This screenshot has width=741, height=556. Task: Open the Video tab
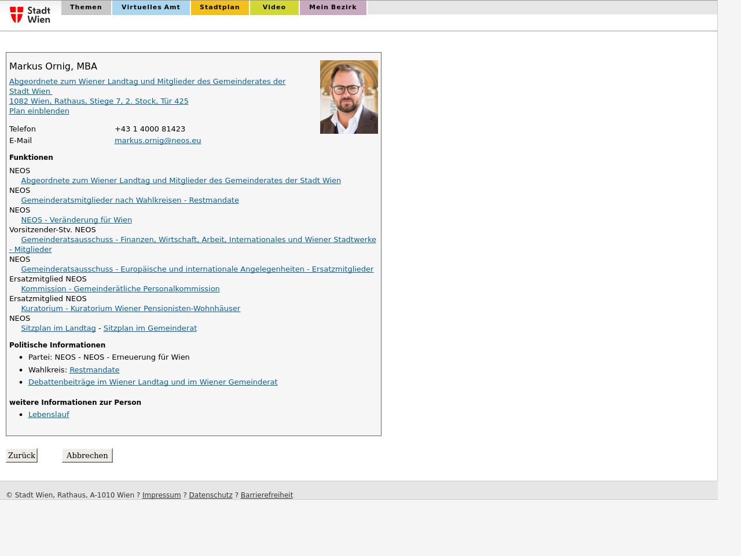pyautogui.click(x=274, y=8)
